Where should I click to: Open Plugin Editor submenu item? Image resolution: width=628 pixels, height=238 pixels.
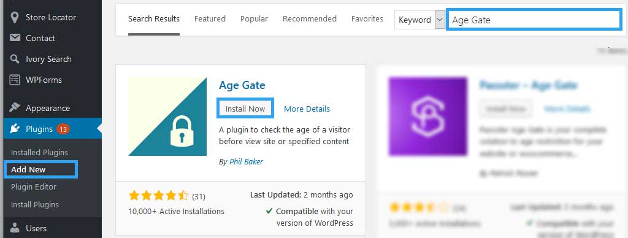pos(34,186)
